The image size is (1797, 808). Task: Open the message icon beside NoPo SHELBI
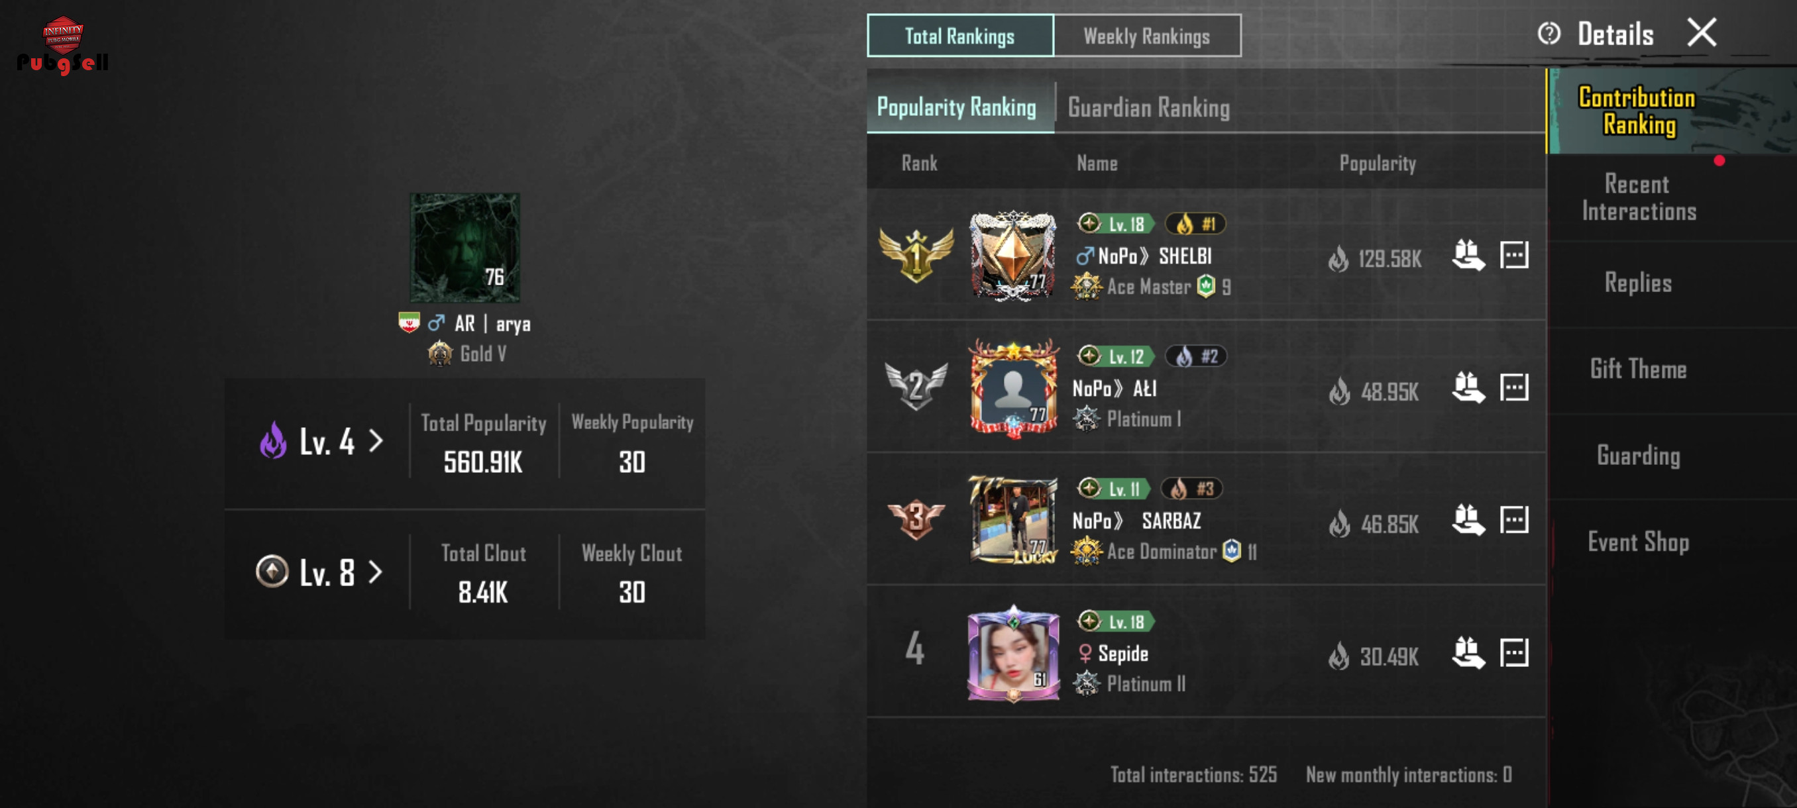click(x=1514, y=255)
